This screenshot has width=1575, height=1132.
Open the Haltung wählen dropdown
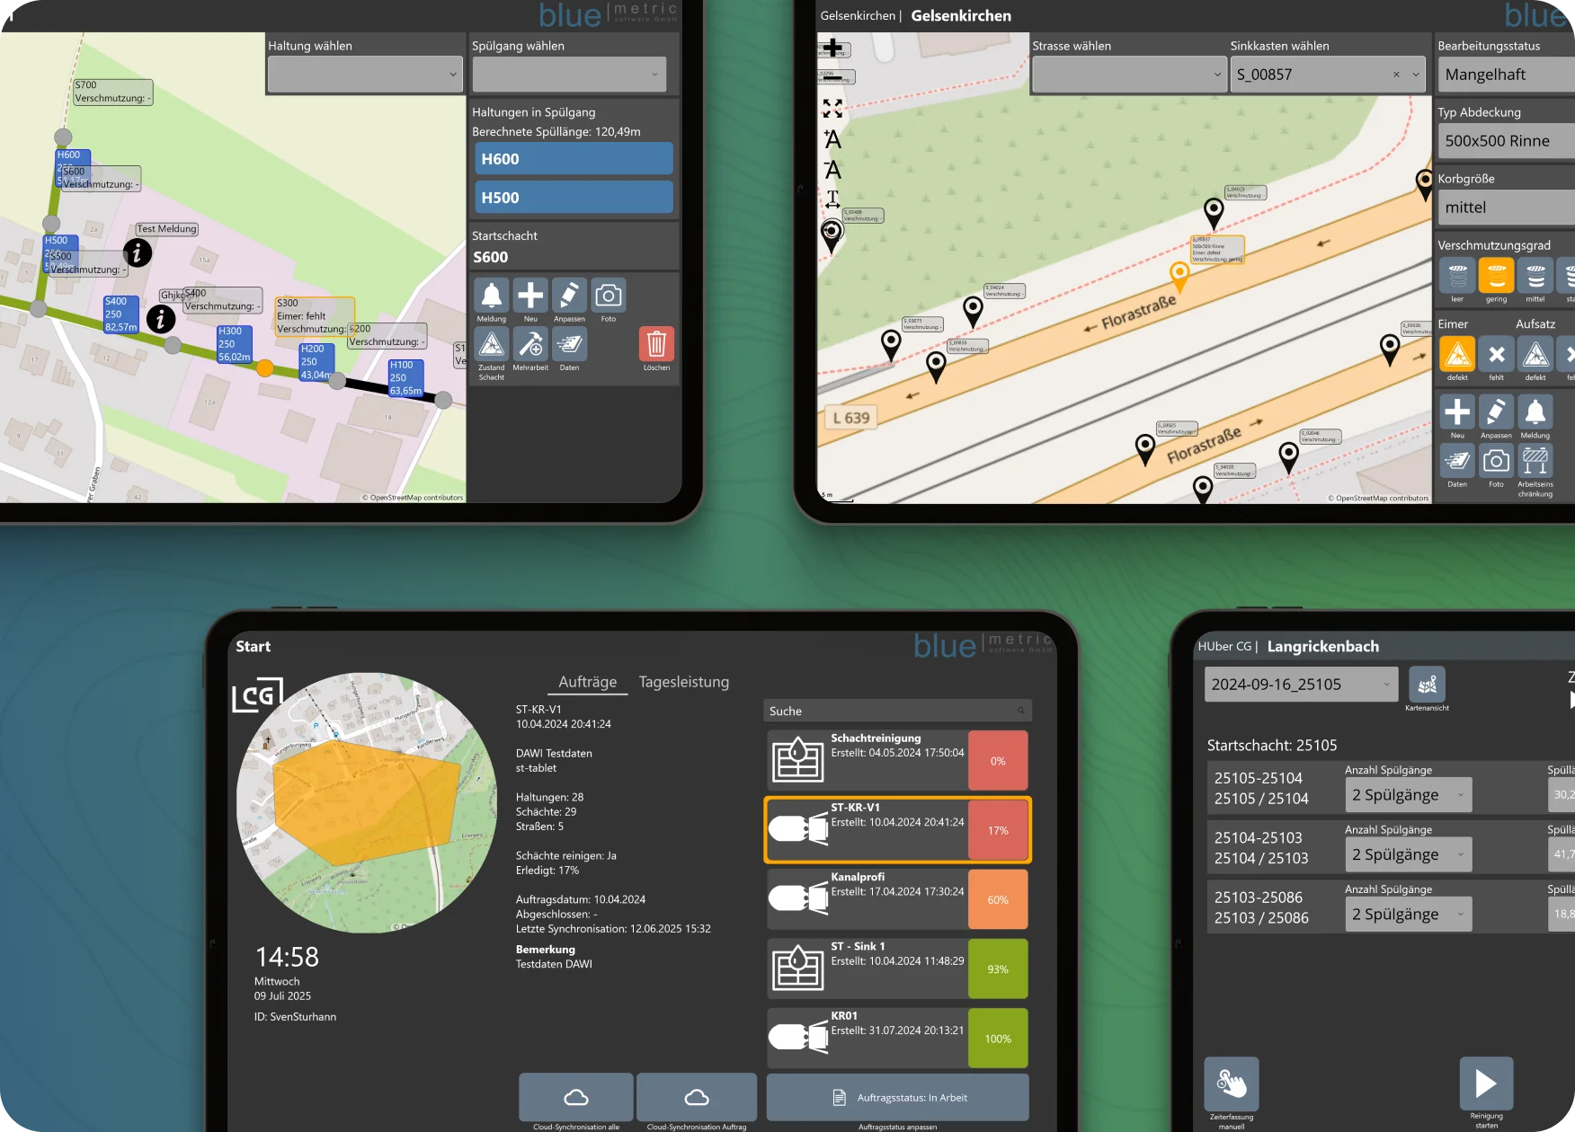[365, 75]
